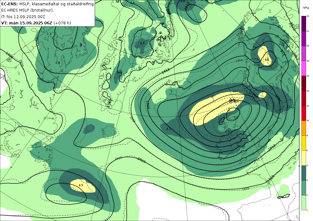Click the 'hPa' unit label above the legend
Image resolution: width=313 pixels, height=221 pixels.
pos(306,8)
